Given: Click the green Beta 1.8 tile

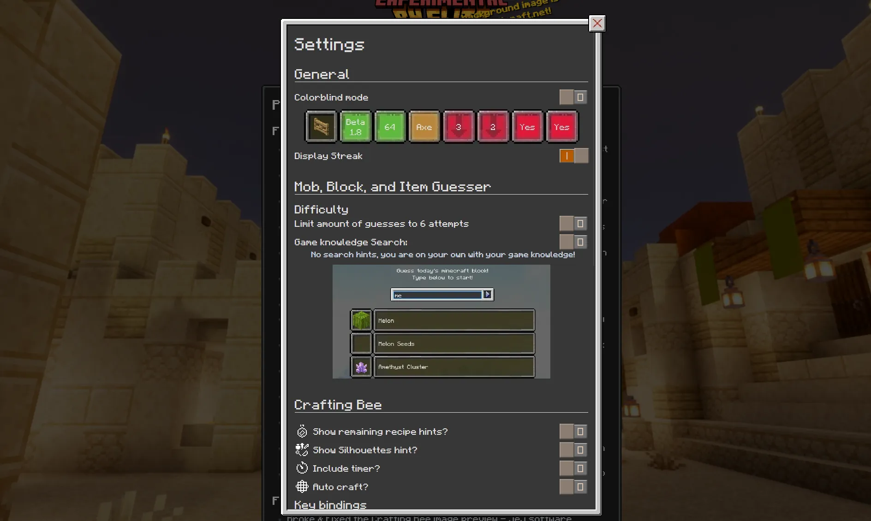Looking at the screenshot, I should 355,126.
